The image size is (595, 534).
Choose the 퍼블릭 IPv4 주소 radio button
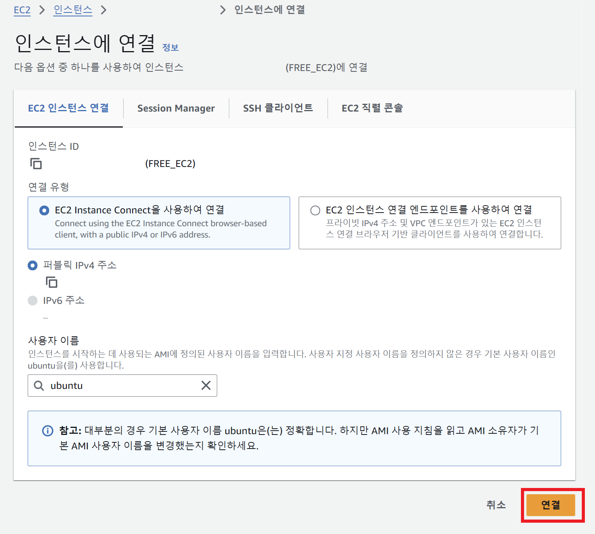tap(33, 266)
